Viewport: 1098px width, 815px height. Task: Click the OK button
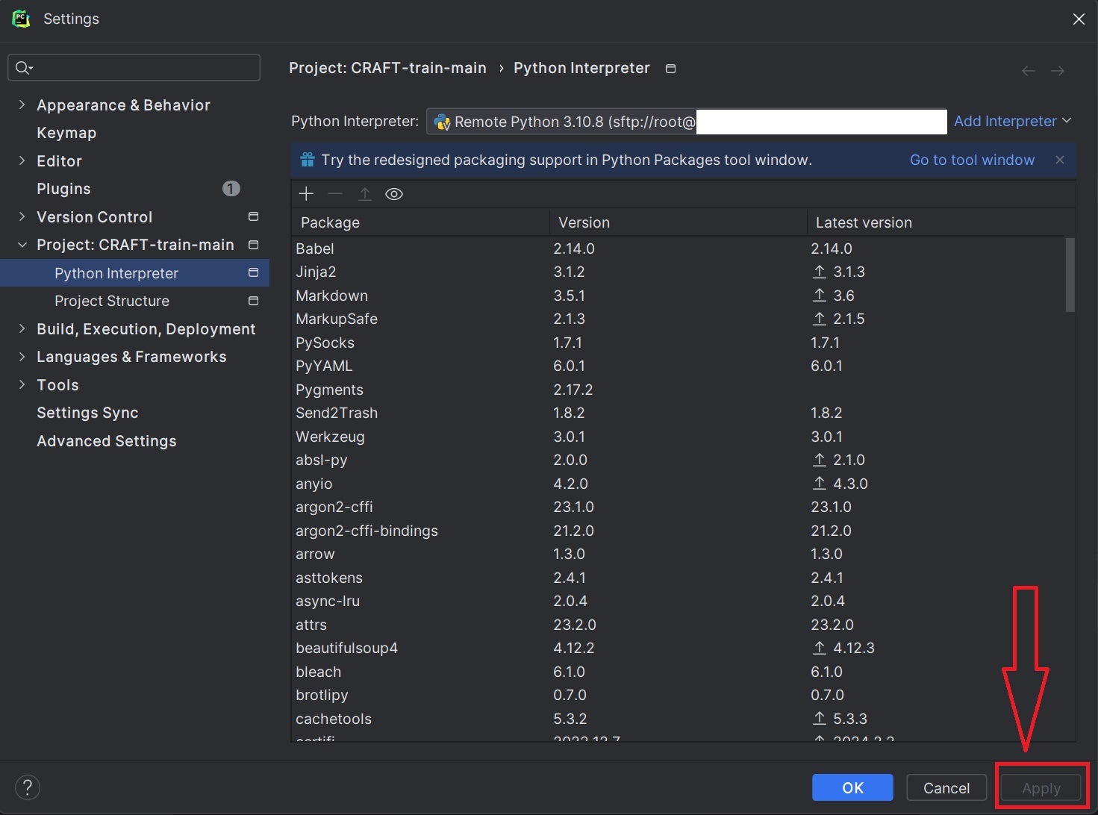pos(852,787)
